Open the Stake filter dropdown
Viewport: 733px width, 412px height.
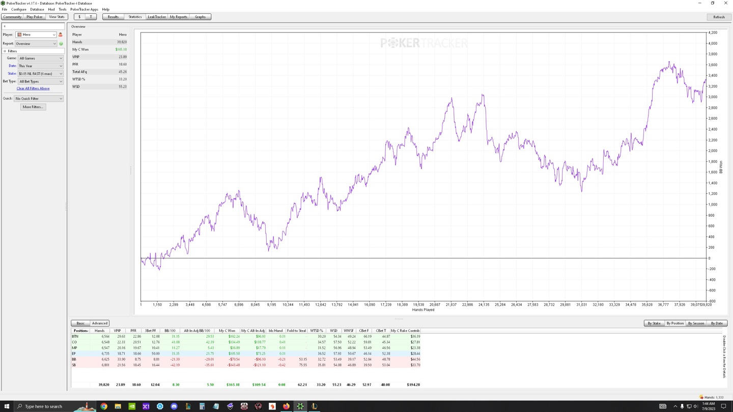[x=41, y=74]
